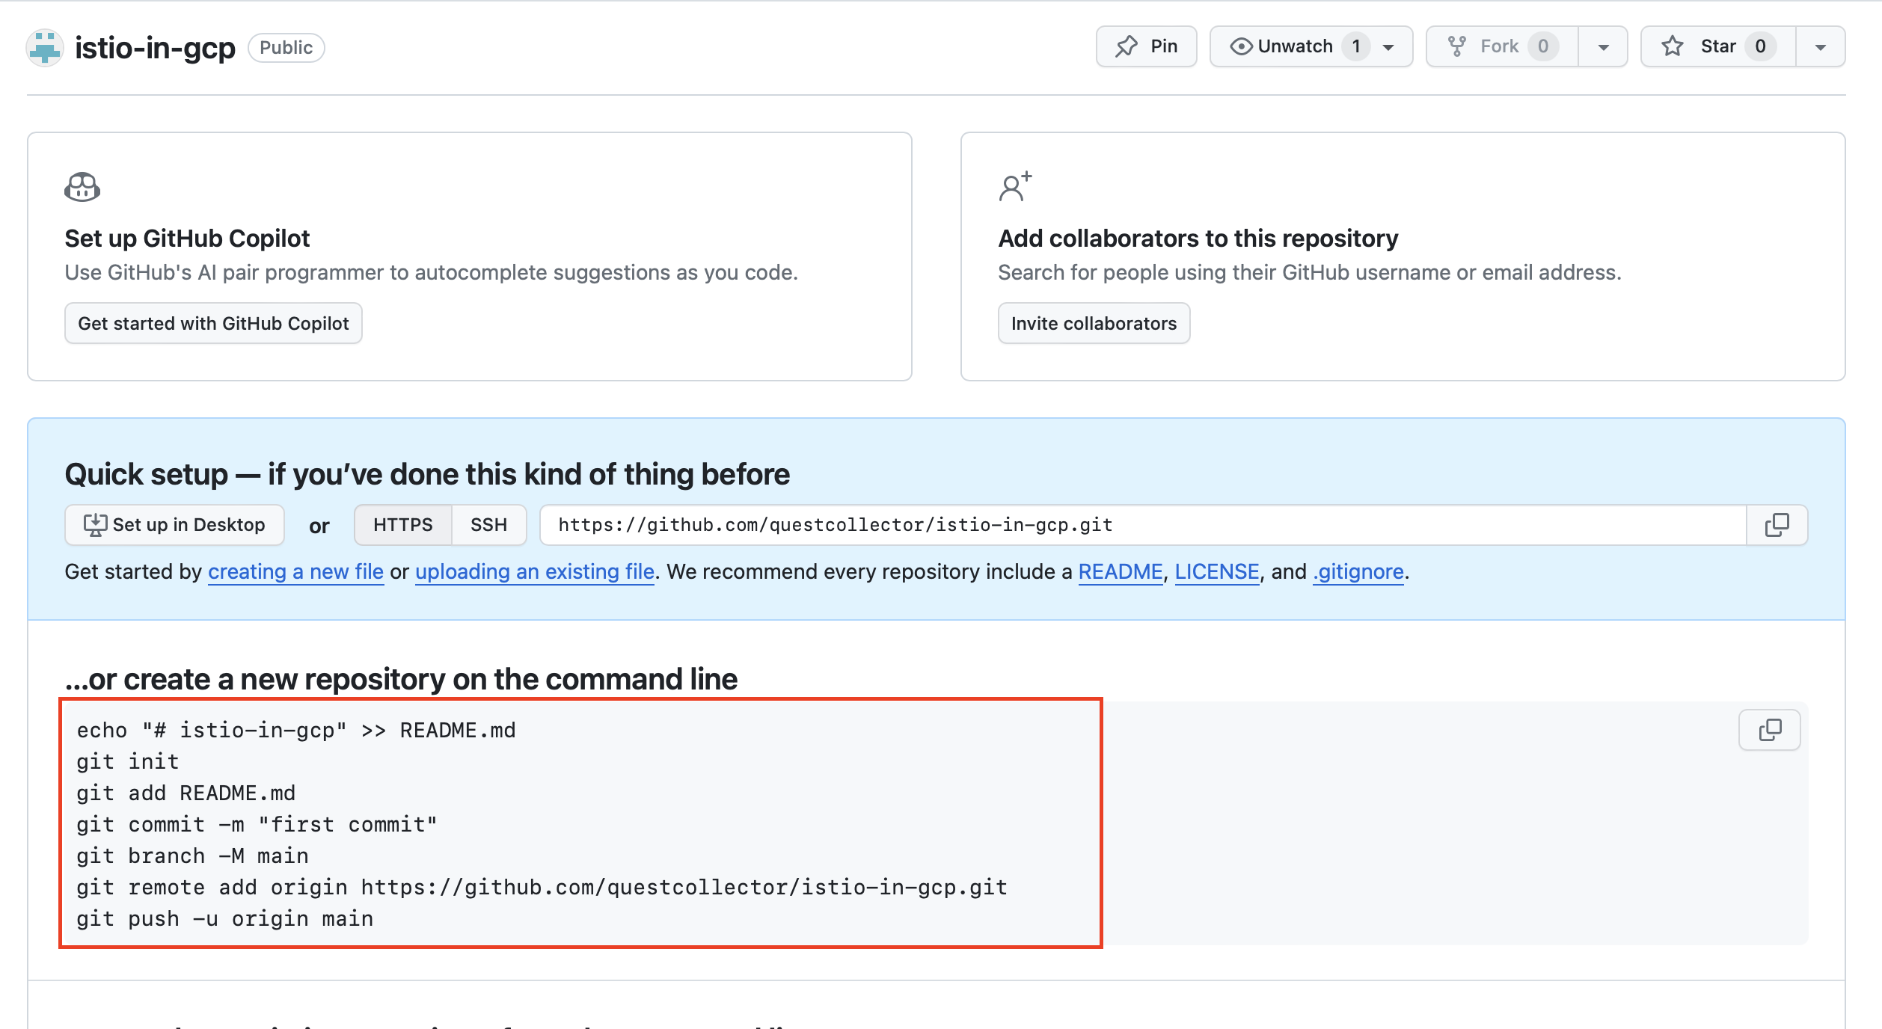Click the add collaborator person icon

click(x=1014, y=187)
